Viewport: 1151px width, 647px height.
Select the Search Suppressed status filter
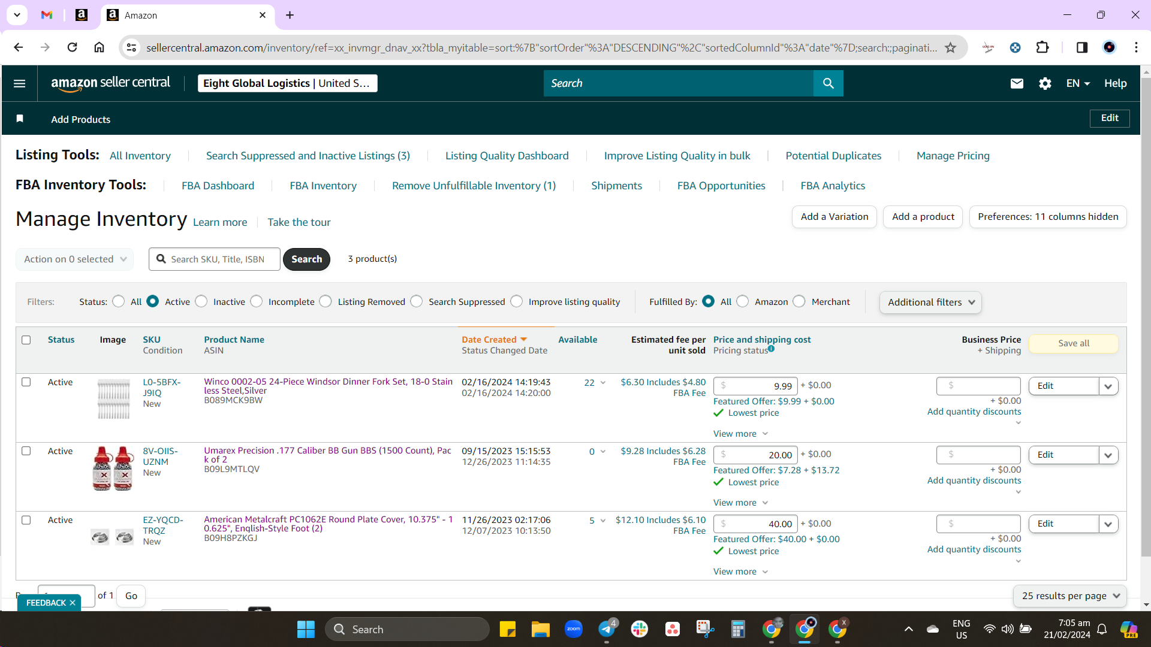[x=417, y=301]
